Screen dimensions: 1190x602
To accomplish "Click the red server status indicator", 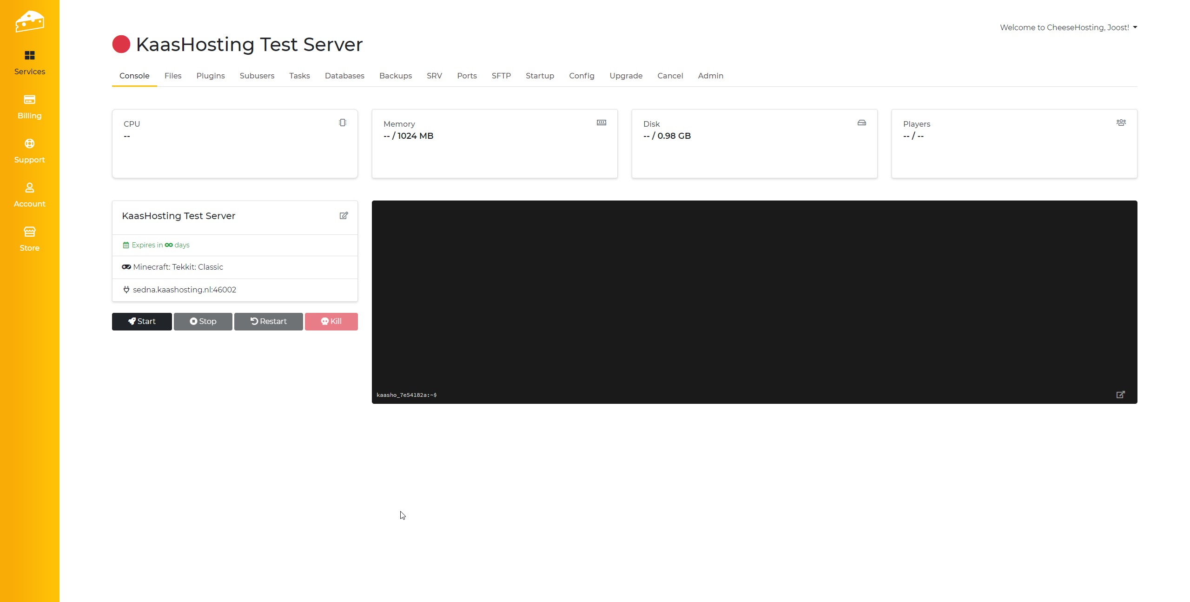I will click(x=121, y=45).
